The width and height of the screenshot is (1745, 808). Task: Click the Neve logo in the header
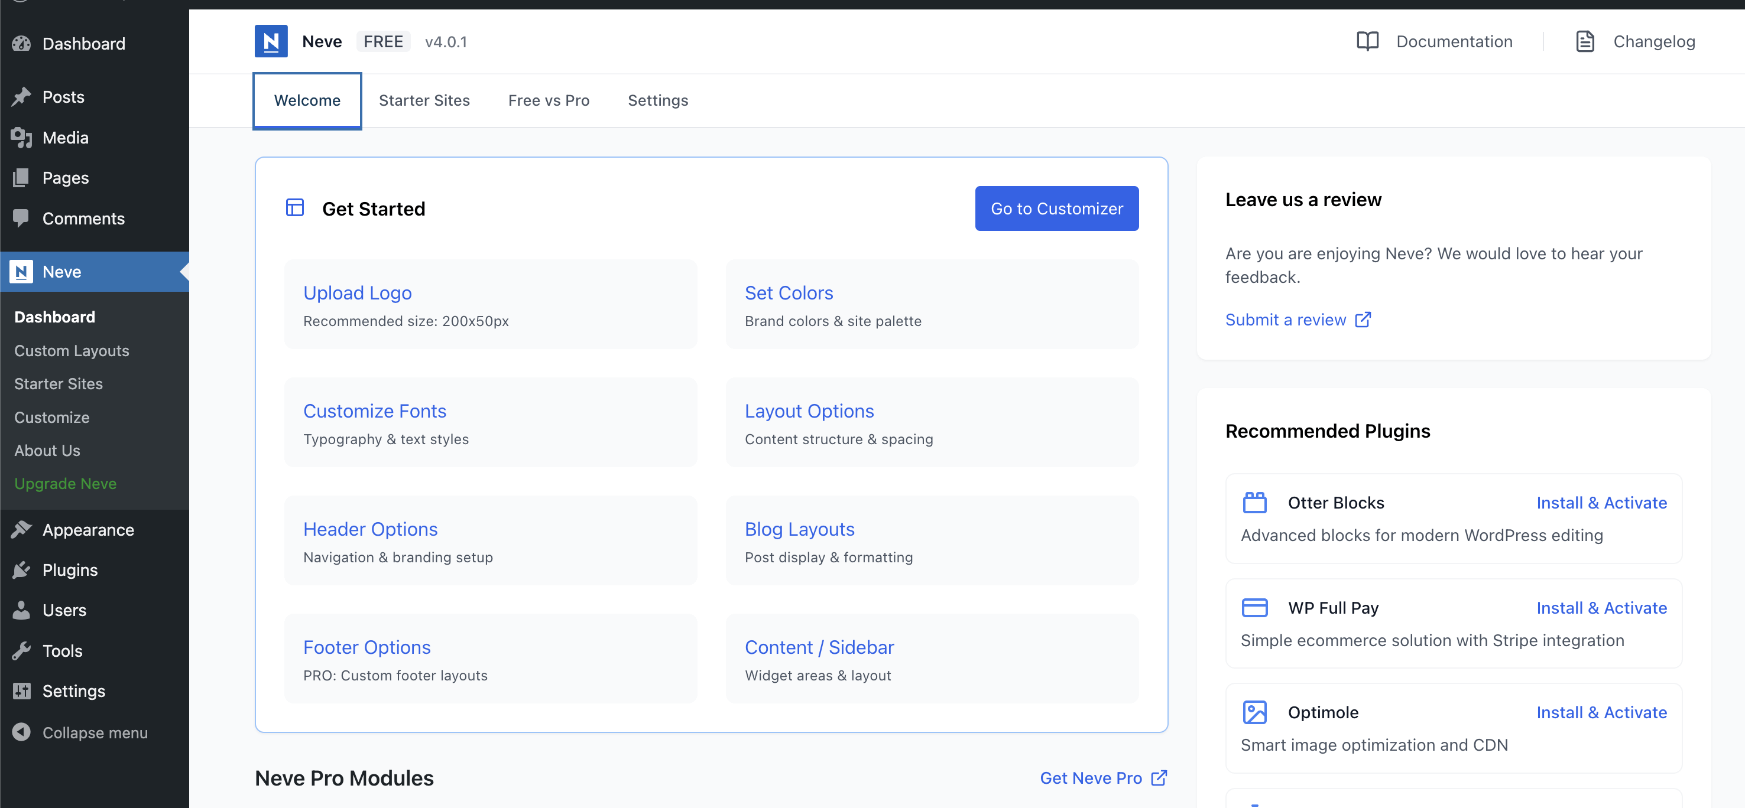(271, 41)
